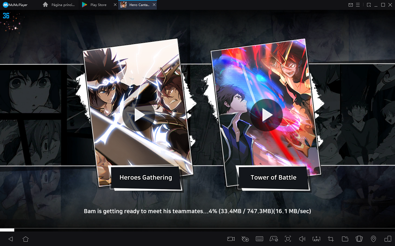The width and height of the screenshot is (395, 246).
Task: Play the Heroes Gathering video
Action: [x=139, y=115]
